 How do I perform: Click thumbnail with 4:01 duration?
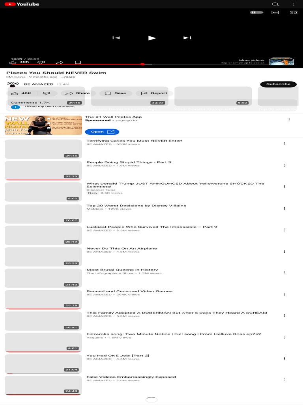click(x=43, y=343)
